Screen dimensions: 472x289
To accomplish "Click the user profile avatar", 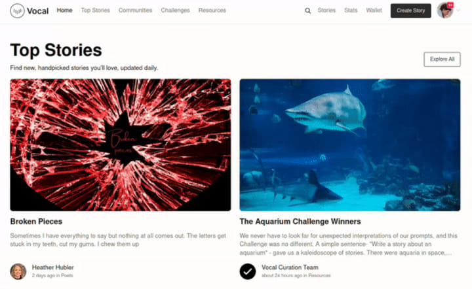I will point(445,10).
